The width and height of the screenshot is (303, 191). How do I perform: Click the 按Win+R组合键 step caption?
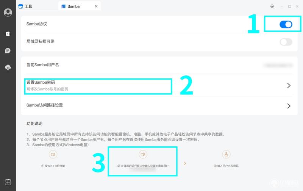tap(53, 166)
